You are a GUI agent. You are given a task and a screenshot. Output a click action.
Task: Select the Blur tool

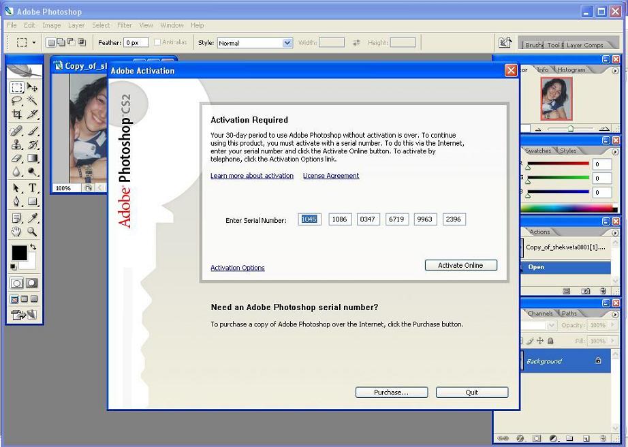17,172
